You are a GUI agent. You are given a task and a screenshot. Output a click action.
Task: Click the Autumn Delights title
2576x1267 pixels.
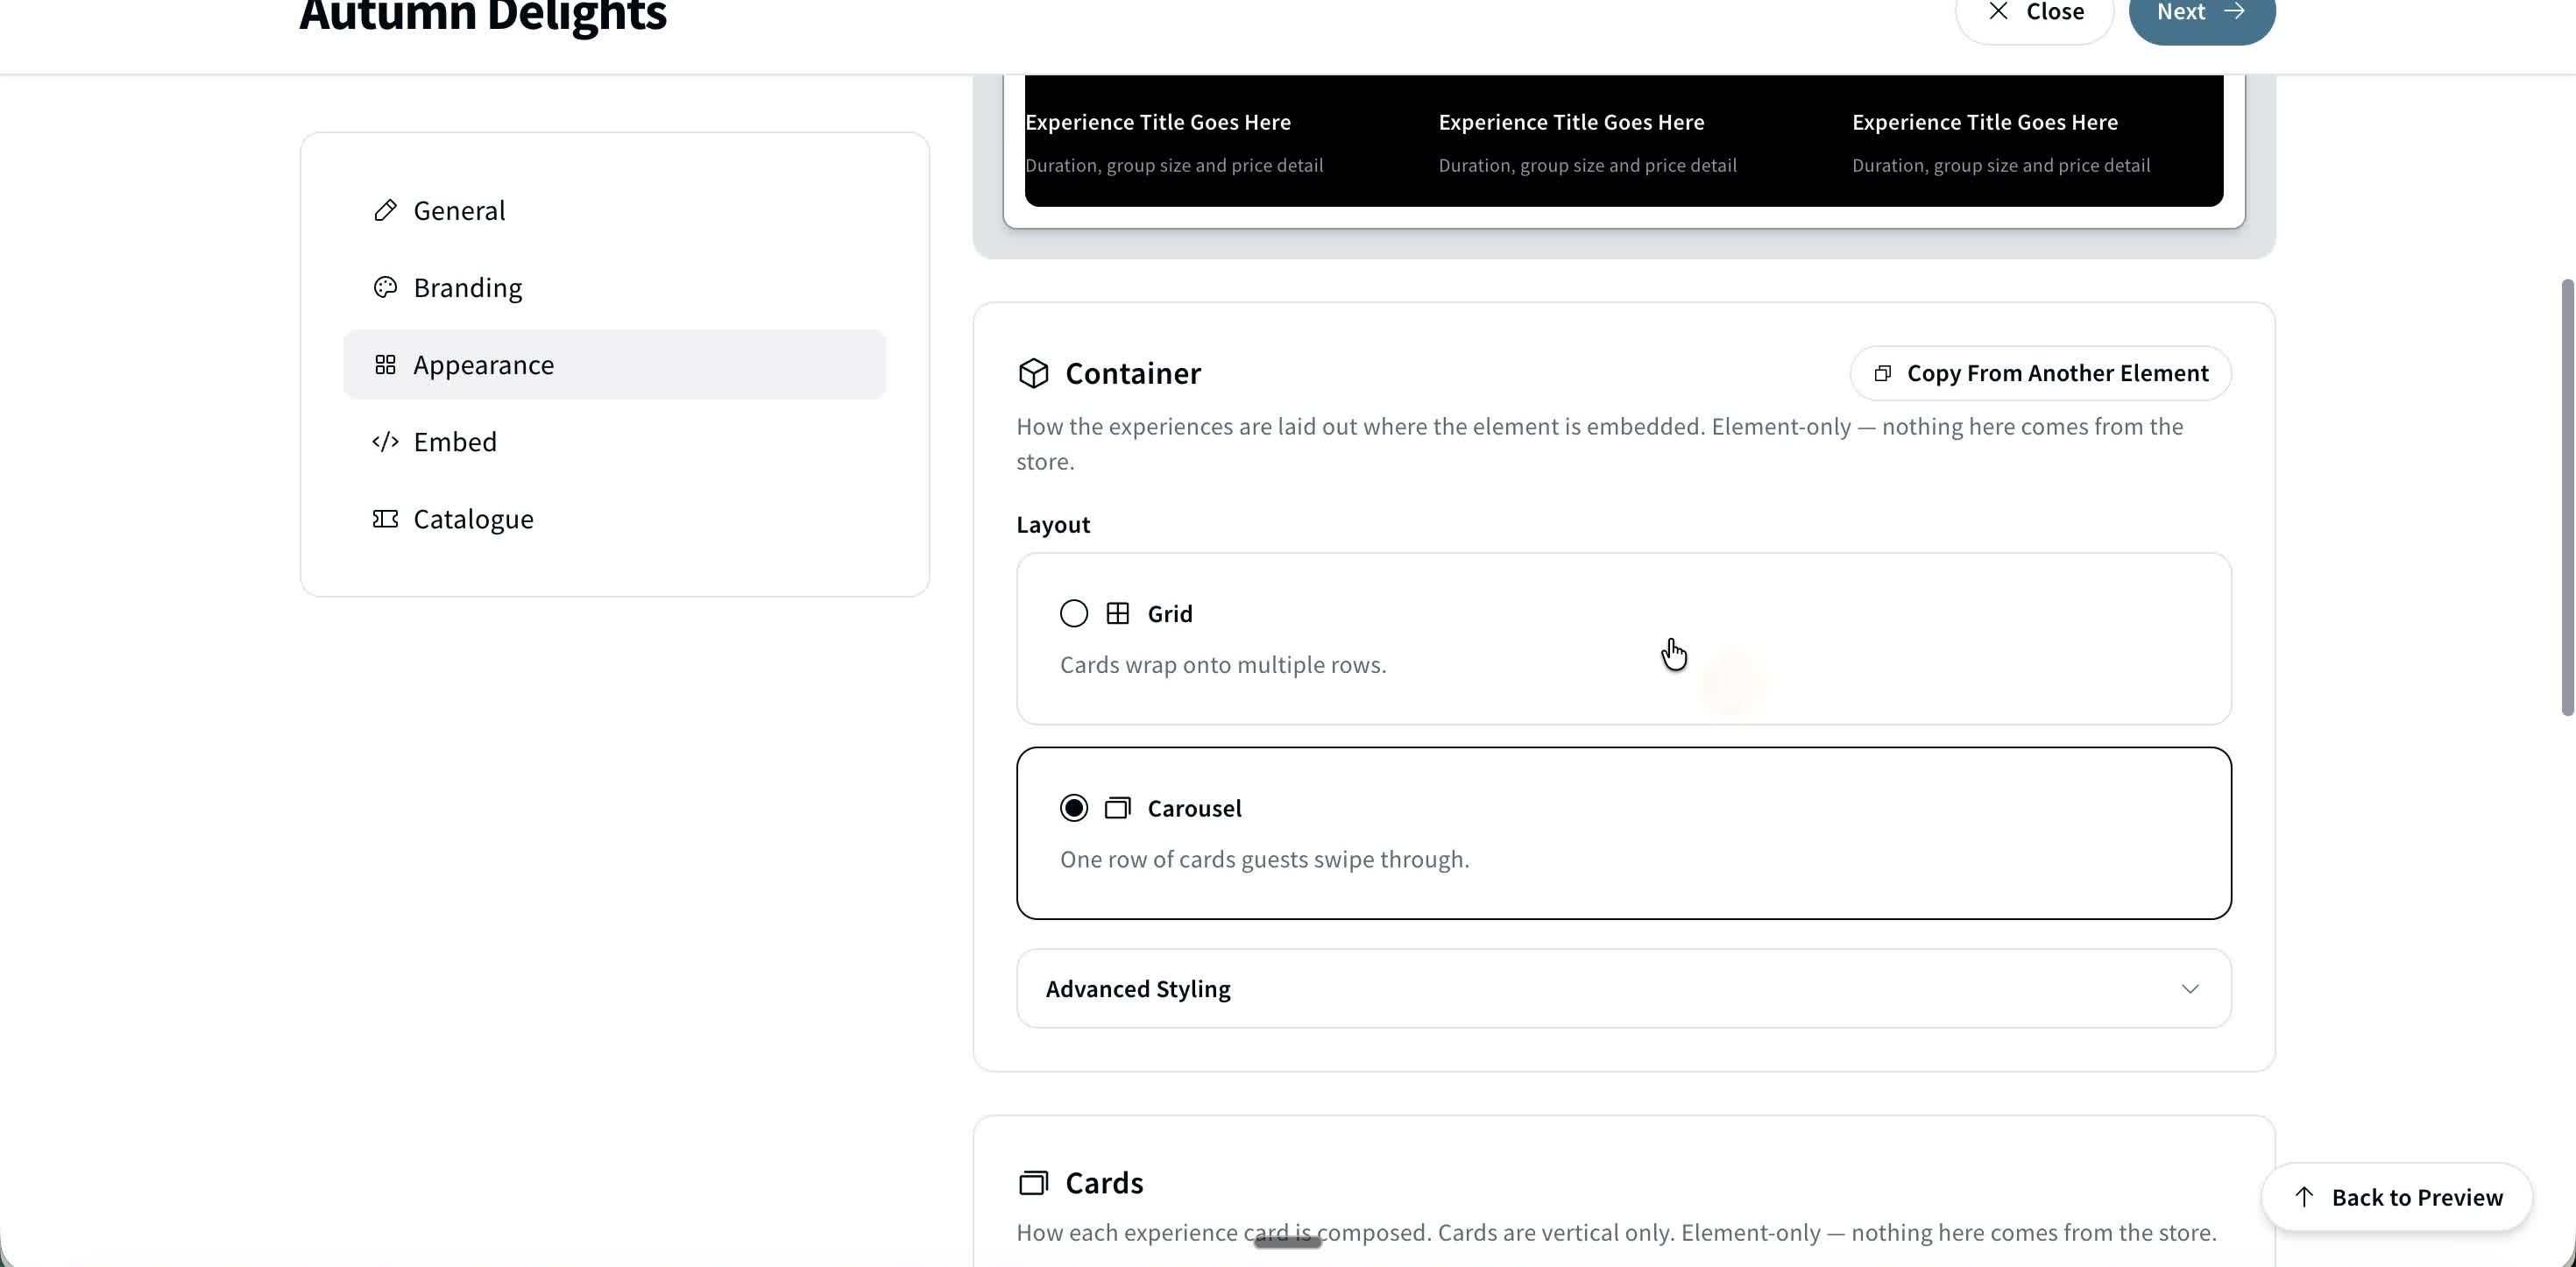483,14
